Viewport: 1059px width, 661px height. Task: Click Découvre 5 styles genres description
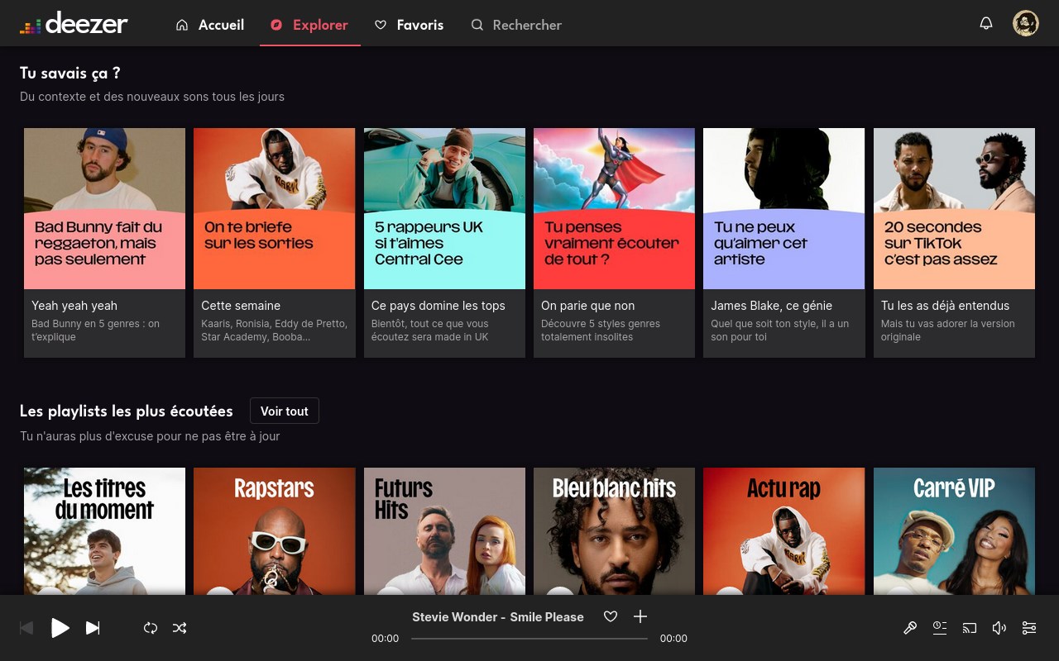coord(601,330)
